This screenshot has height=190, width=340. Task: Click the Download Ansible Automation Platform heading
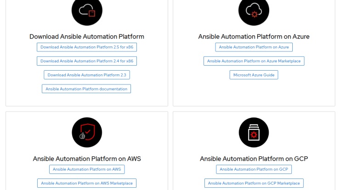pyautogui.click(x=87, y=36)
